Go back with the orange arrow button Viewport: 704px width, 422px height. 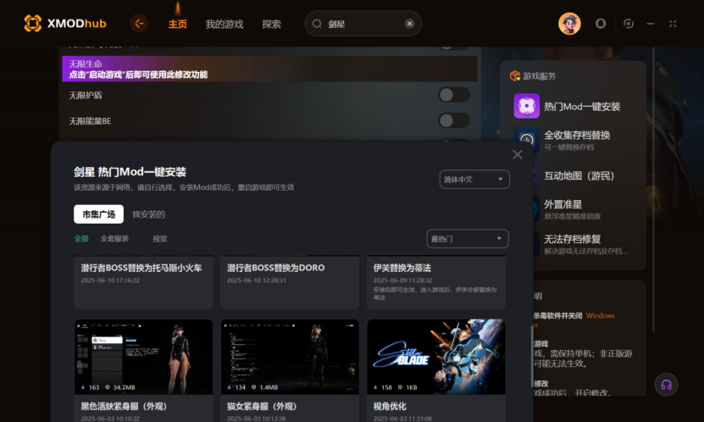(x=139, y=24)
